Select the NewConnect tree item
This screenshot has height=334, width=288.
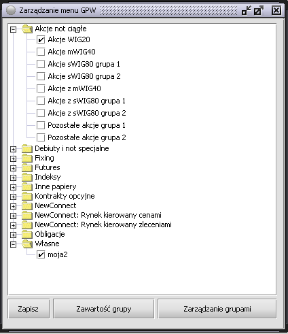point(56,205)
